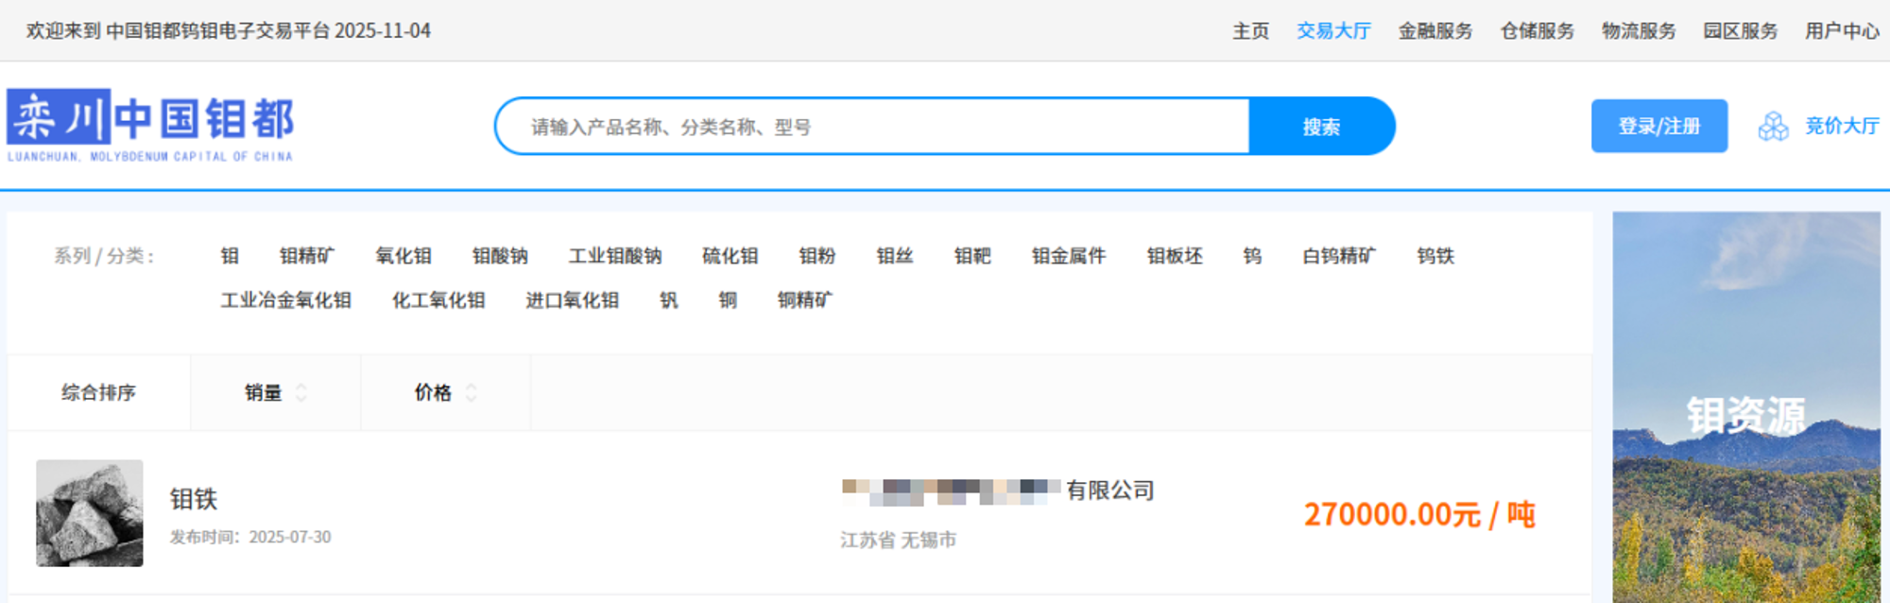1890x603 pixels.
Task: Click the 栾川中国钼都 site logo
Action: click(151, 125)
